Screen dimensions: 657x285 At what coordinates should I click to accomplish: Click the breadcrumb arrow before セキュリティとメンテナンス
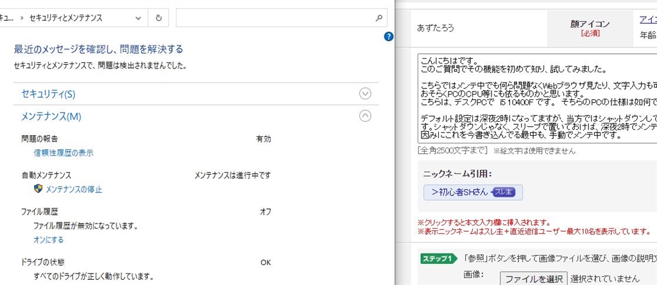pos(22,18)
